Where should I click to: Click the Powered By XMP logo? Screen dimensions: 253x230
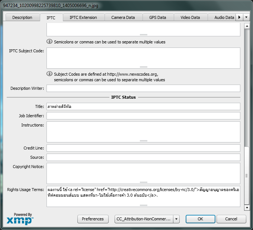(20, 219)
